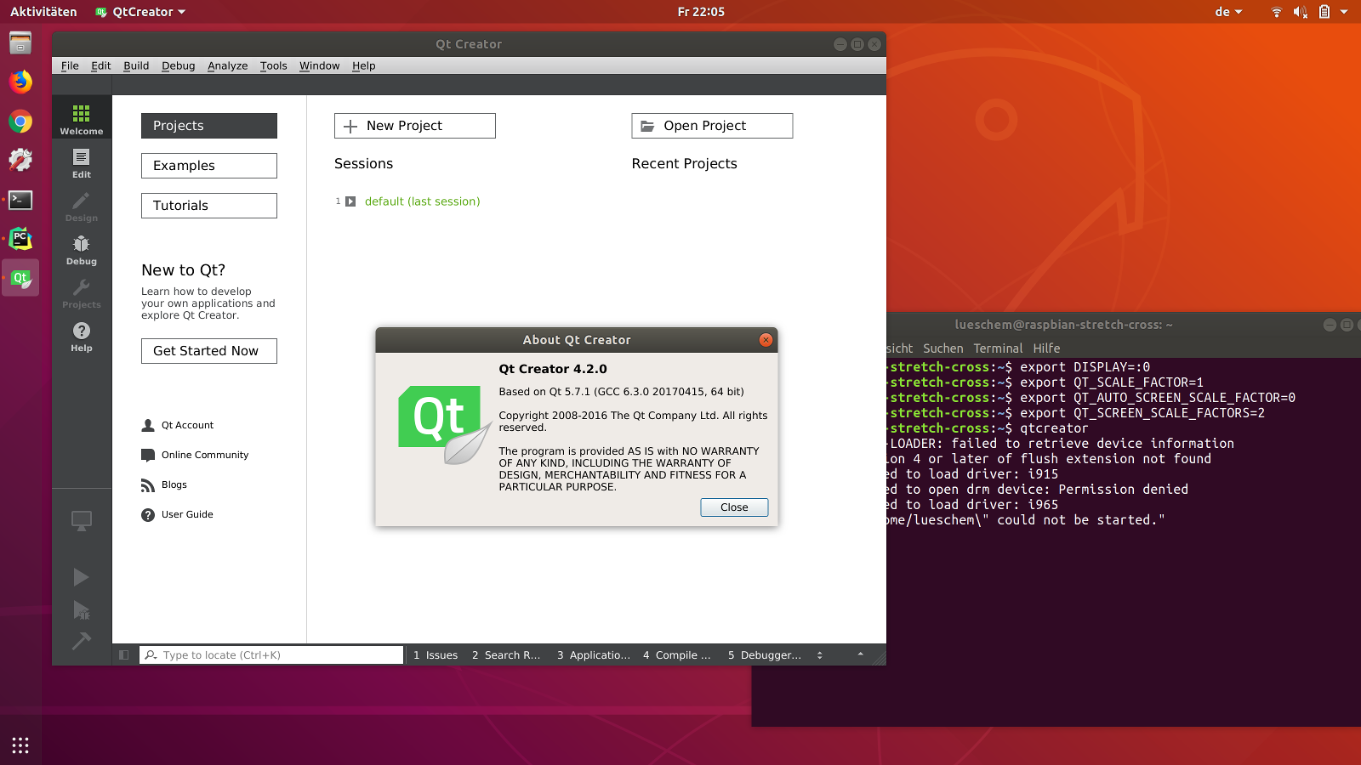Launch Firefox from the dock
Screen dimensions: 1361x765
[x=20, y=82]
